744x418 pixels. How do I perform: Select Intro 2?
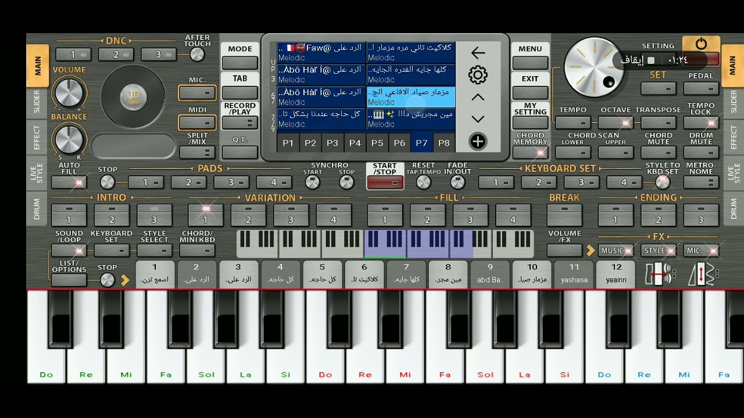[112, 215]
